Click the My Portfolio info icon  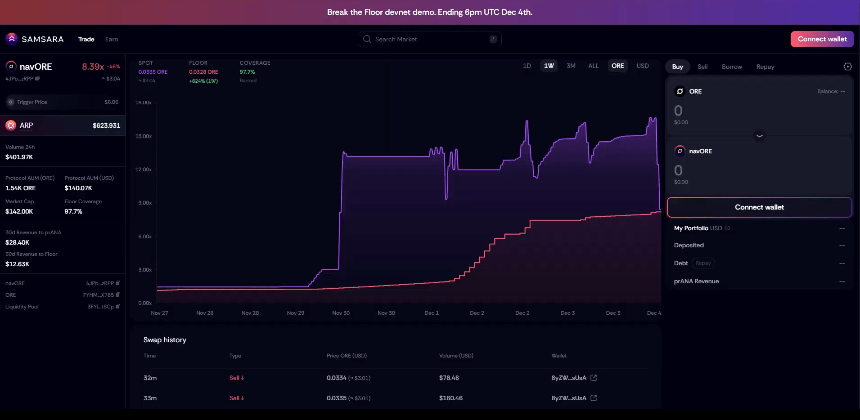point(727,228)
